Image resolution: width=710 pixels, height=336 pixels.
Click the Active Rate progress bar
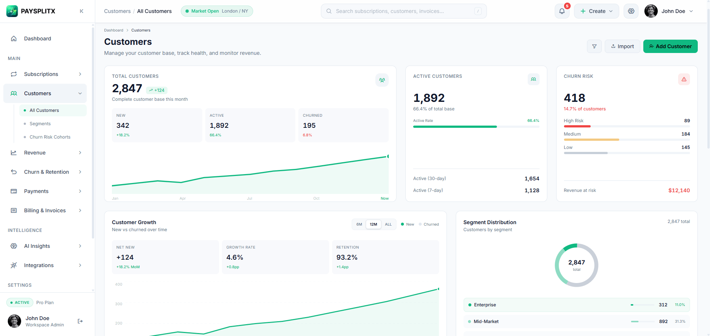pos(476,127)
